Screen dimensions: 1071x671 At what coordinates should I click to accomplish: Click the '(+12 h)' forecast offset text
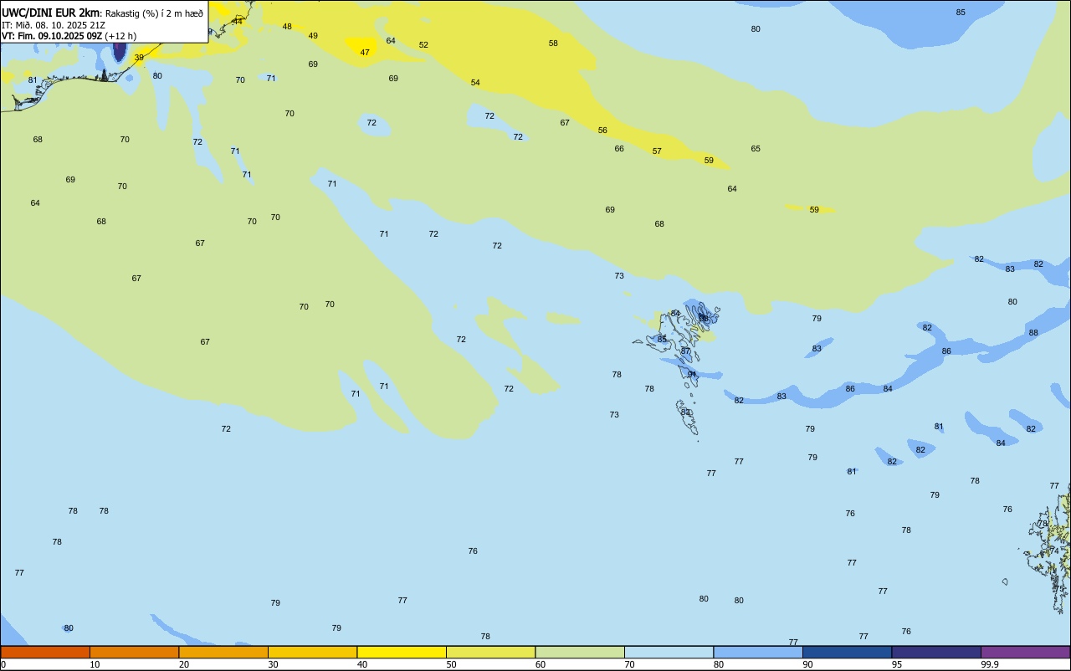pyautogui.click(x=120, y=36)
